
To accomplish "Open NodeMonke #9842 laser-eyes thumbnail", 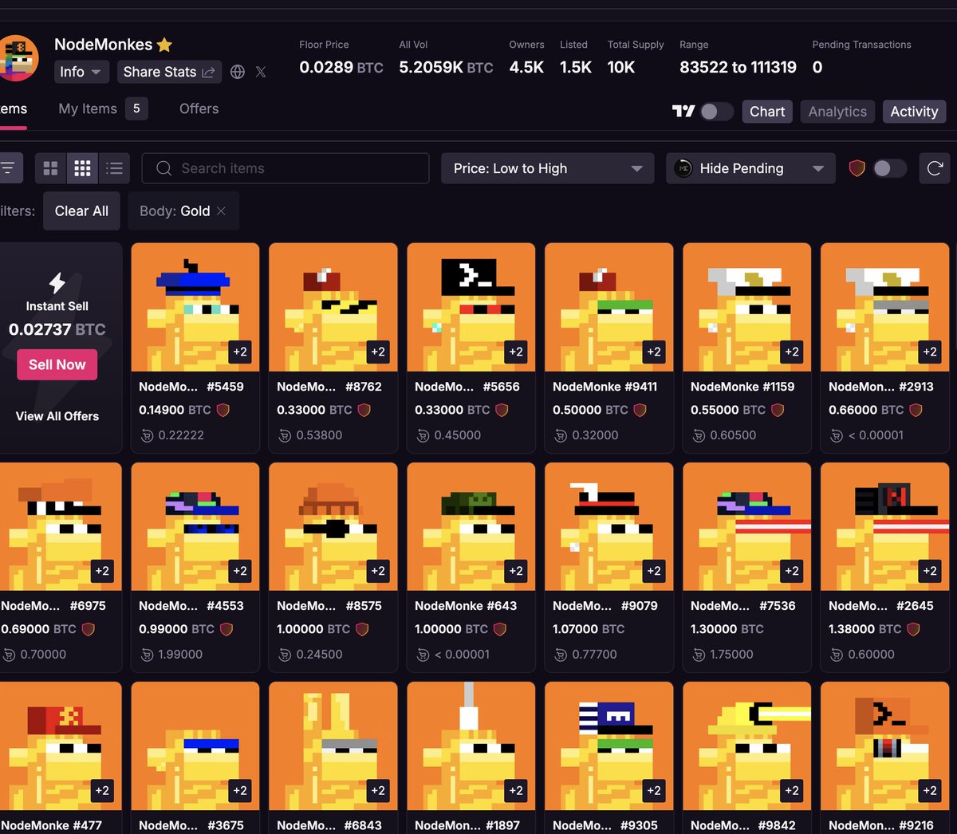I will point(747,745).
